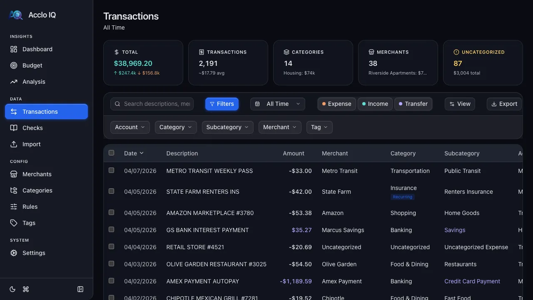Click the Uncategorized Expense subcategory cell
This screenshot has height=300, width=533.
click(x=476, y=247)
